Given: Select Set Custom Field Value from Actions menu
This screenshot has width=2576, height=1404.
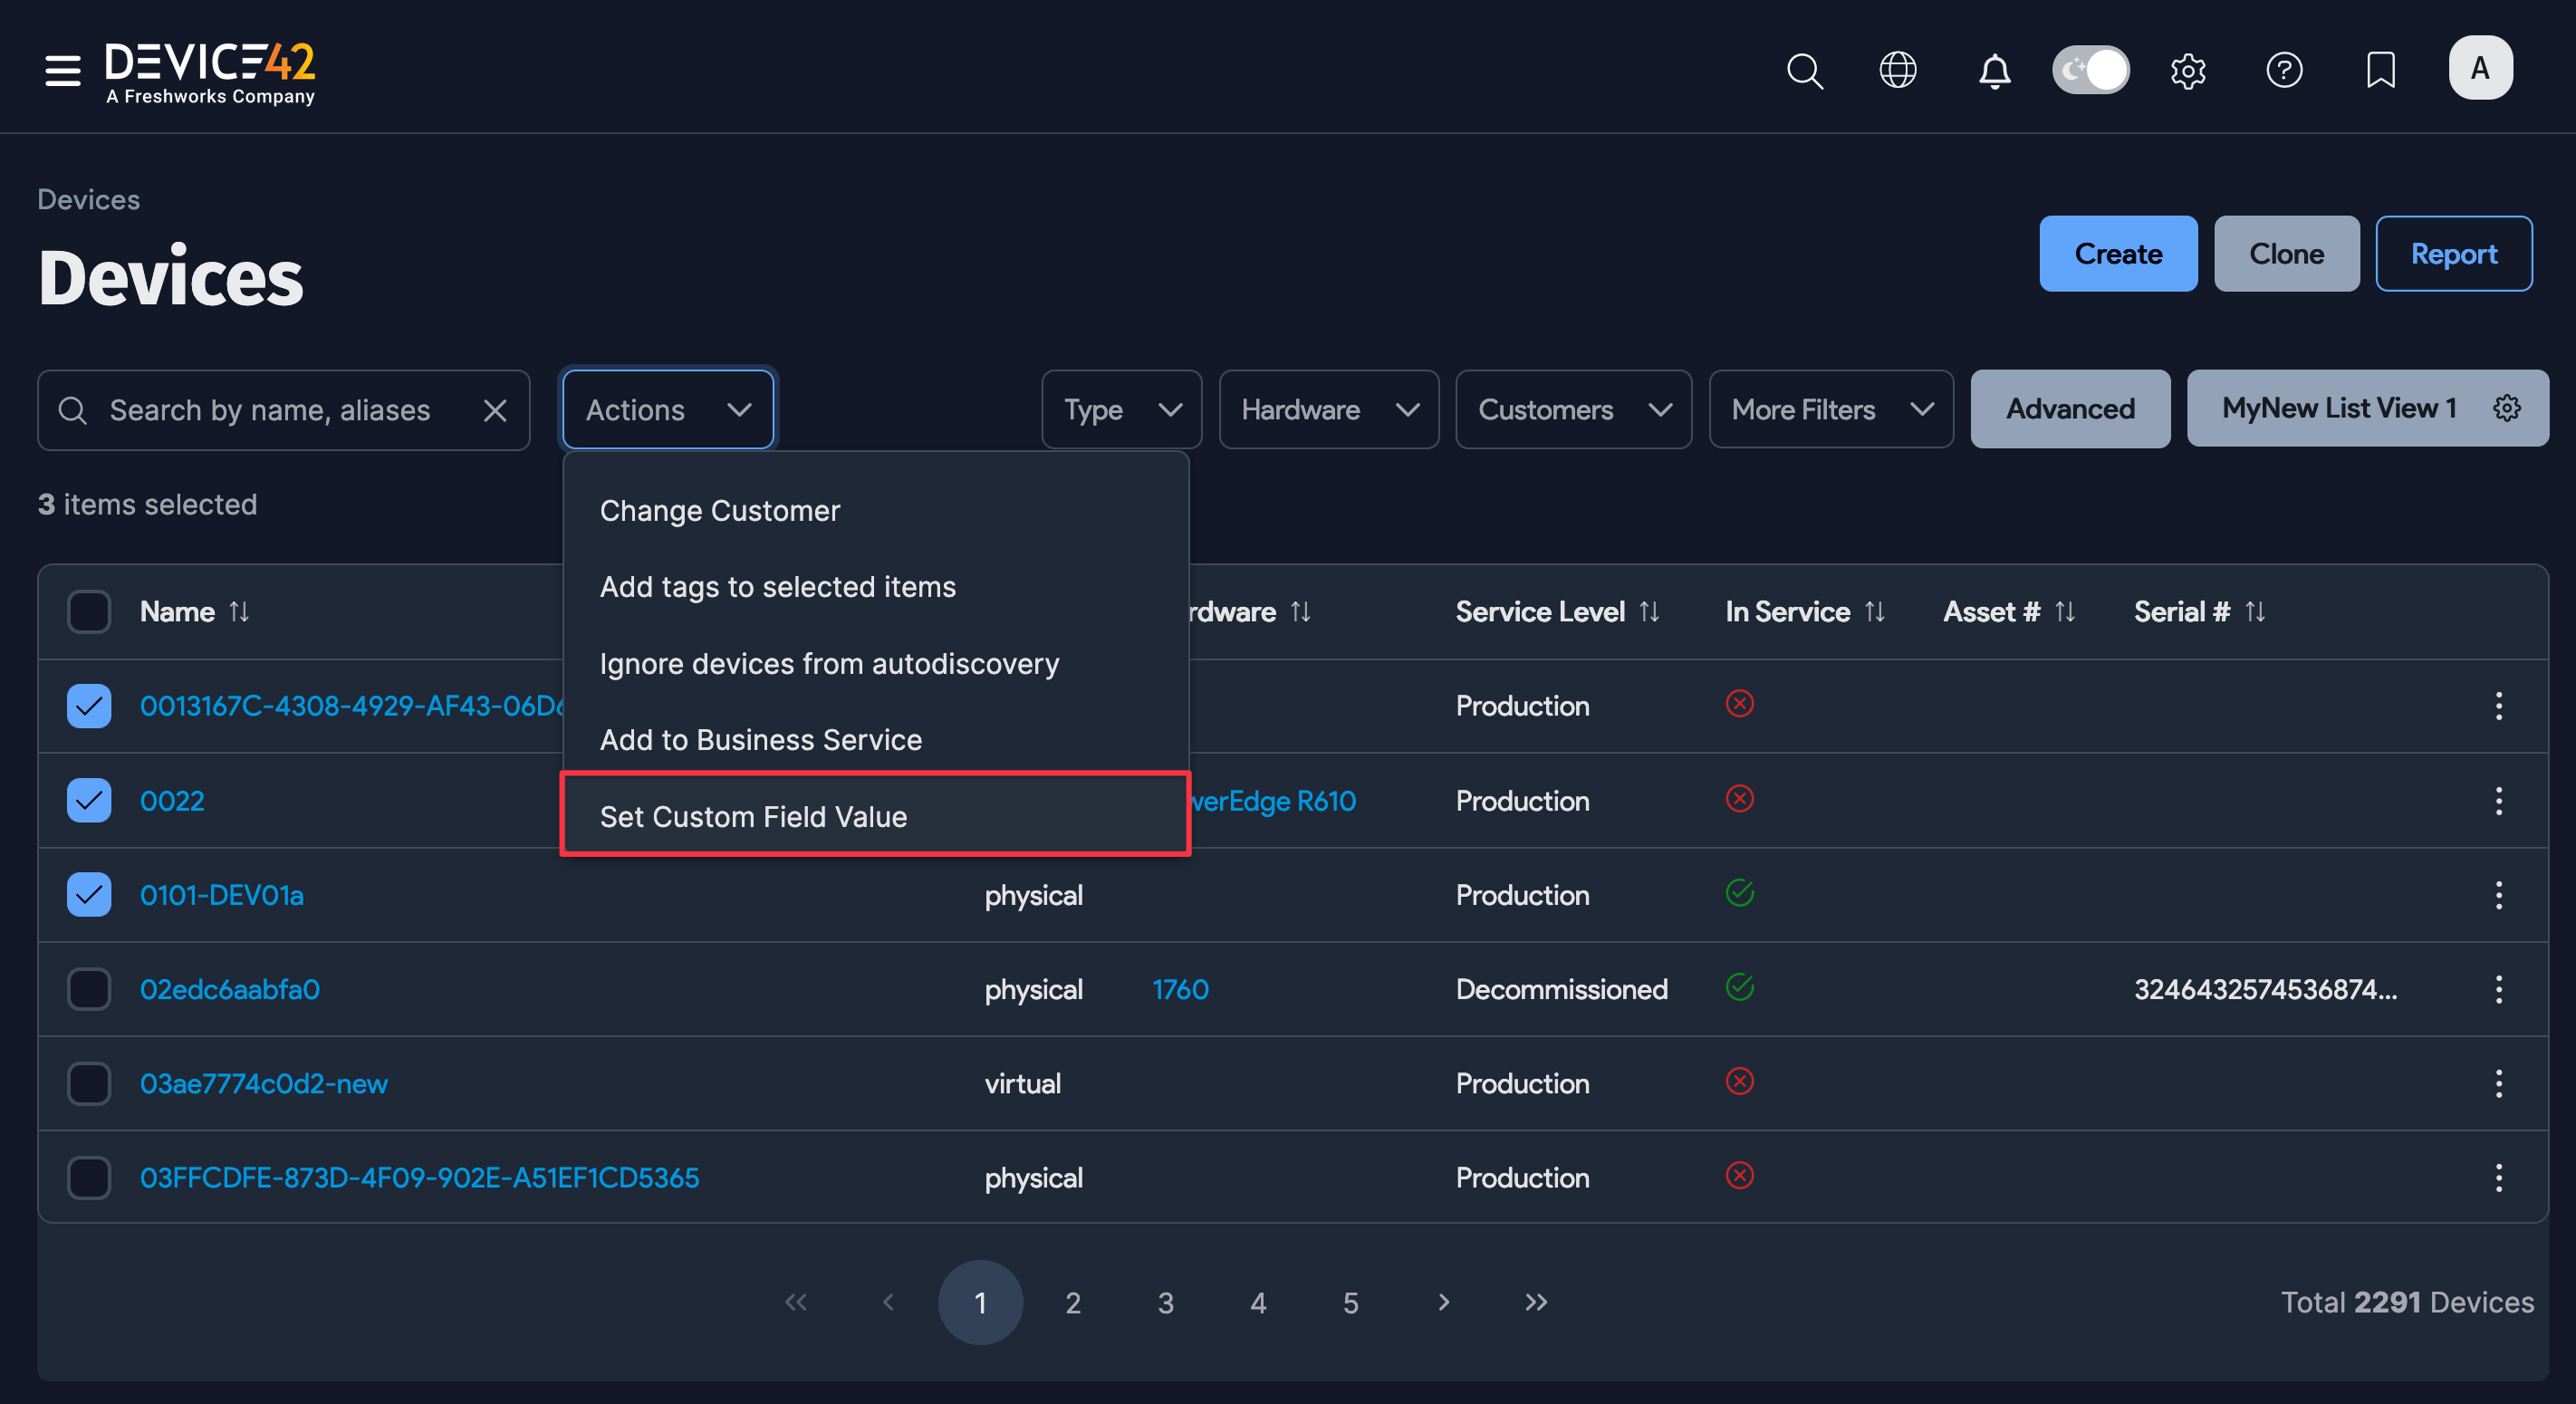Looking at the screenshot, I should [x=753, y=816].
